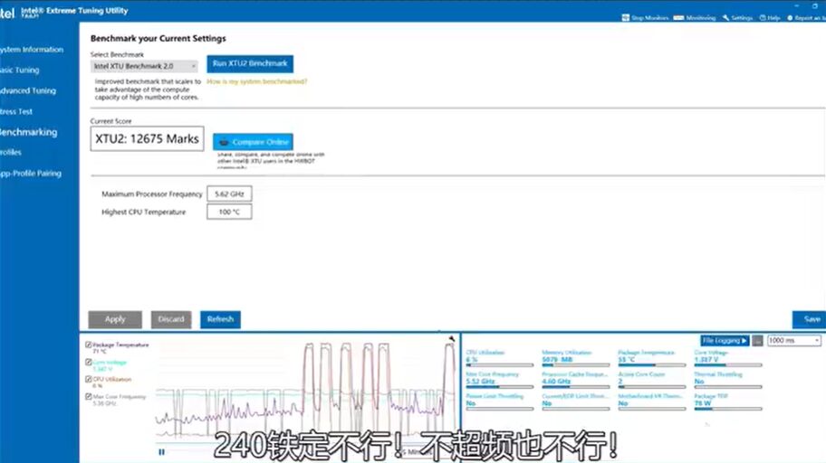Click the Processor Cache Frequency 4.60 GHz value
Image resolution: width=826 pixels, height=463 pixels.
click(x=556, y=381)
